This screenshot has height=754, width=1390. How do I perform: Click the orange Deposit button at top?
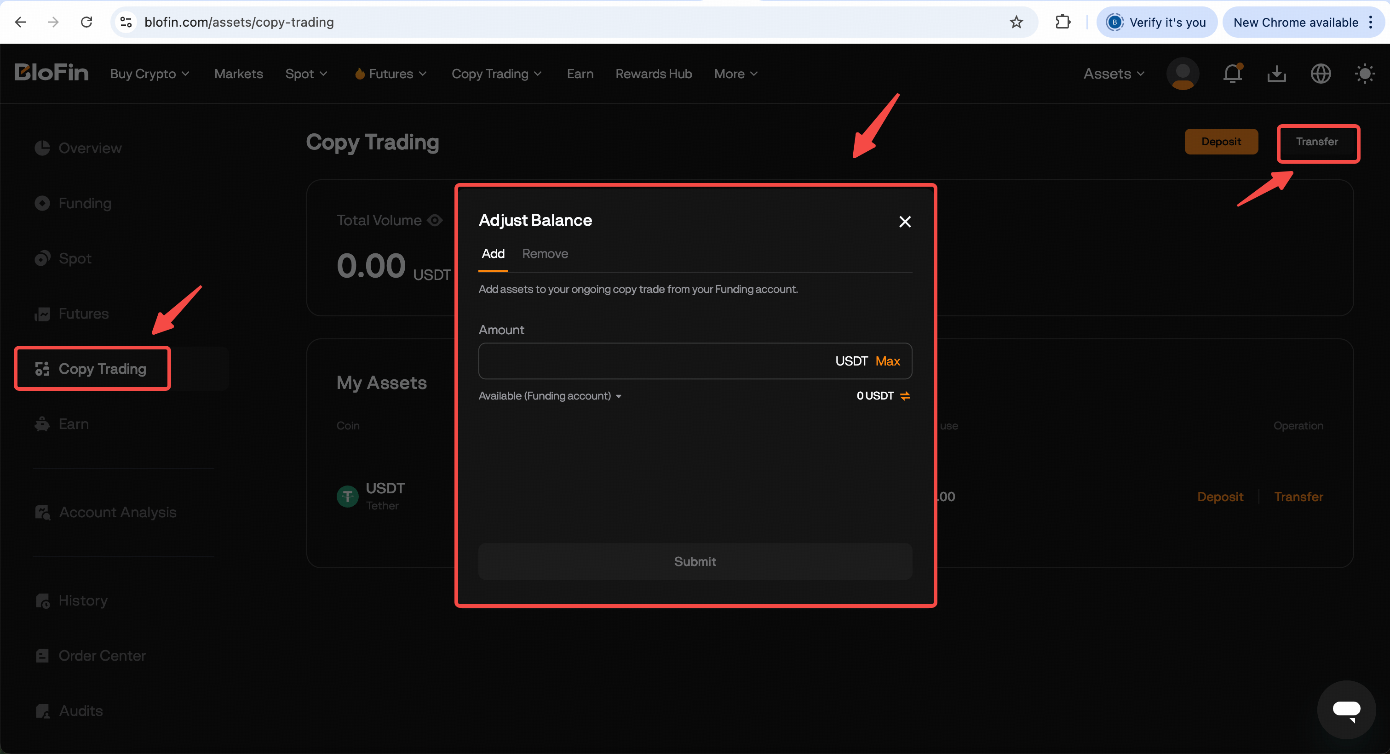point(1221,142)
